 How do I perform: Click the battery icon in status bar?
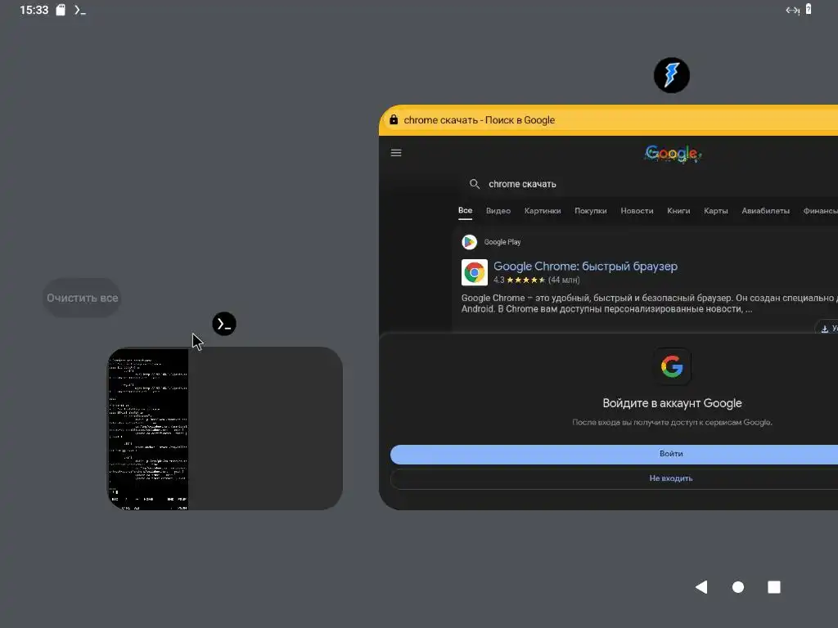coord(809,9)
